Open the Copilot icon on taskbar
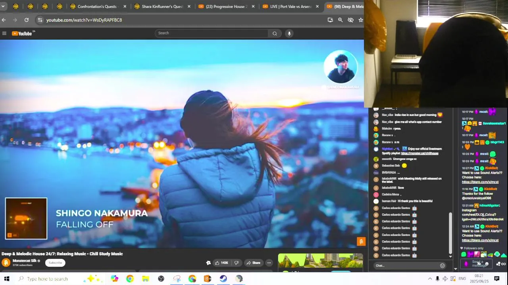Viewport: 508px width, 285px height. pos(114,279)
